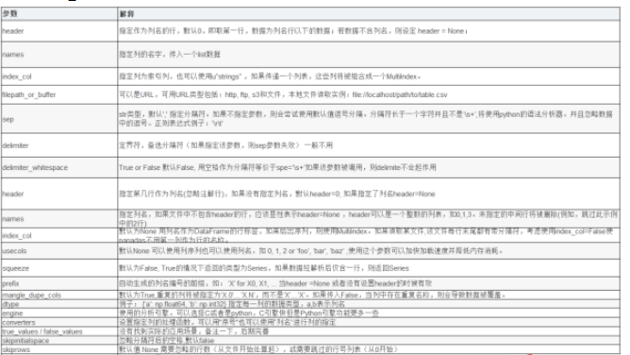This screenshot has width=630, height=355.
Task: Click explanation starting '指定第几行作为列名'
Action: 369,194
